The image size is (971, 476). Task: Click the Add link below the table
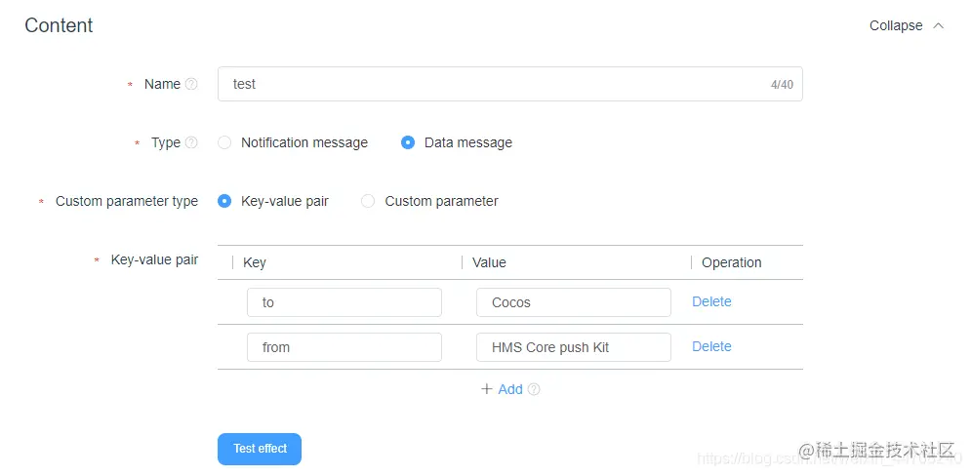click(510, 389)
